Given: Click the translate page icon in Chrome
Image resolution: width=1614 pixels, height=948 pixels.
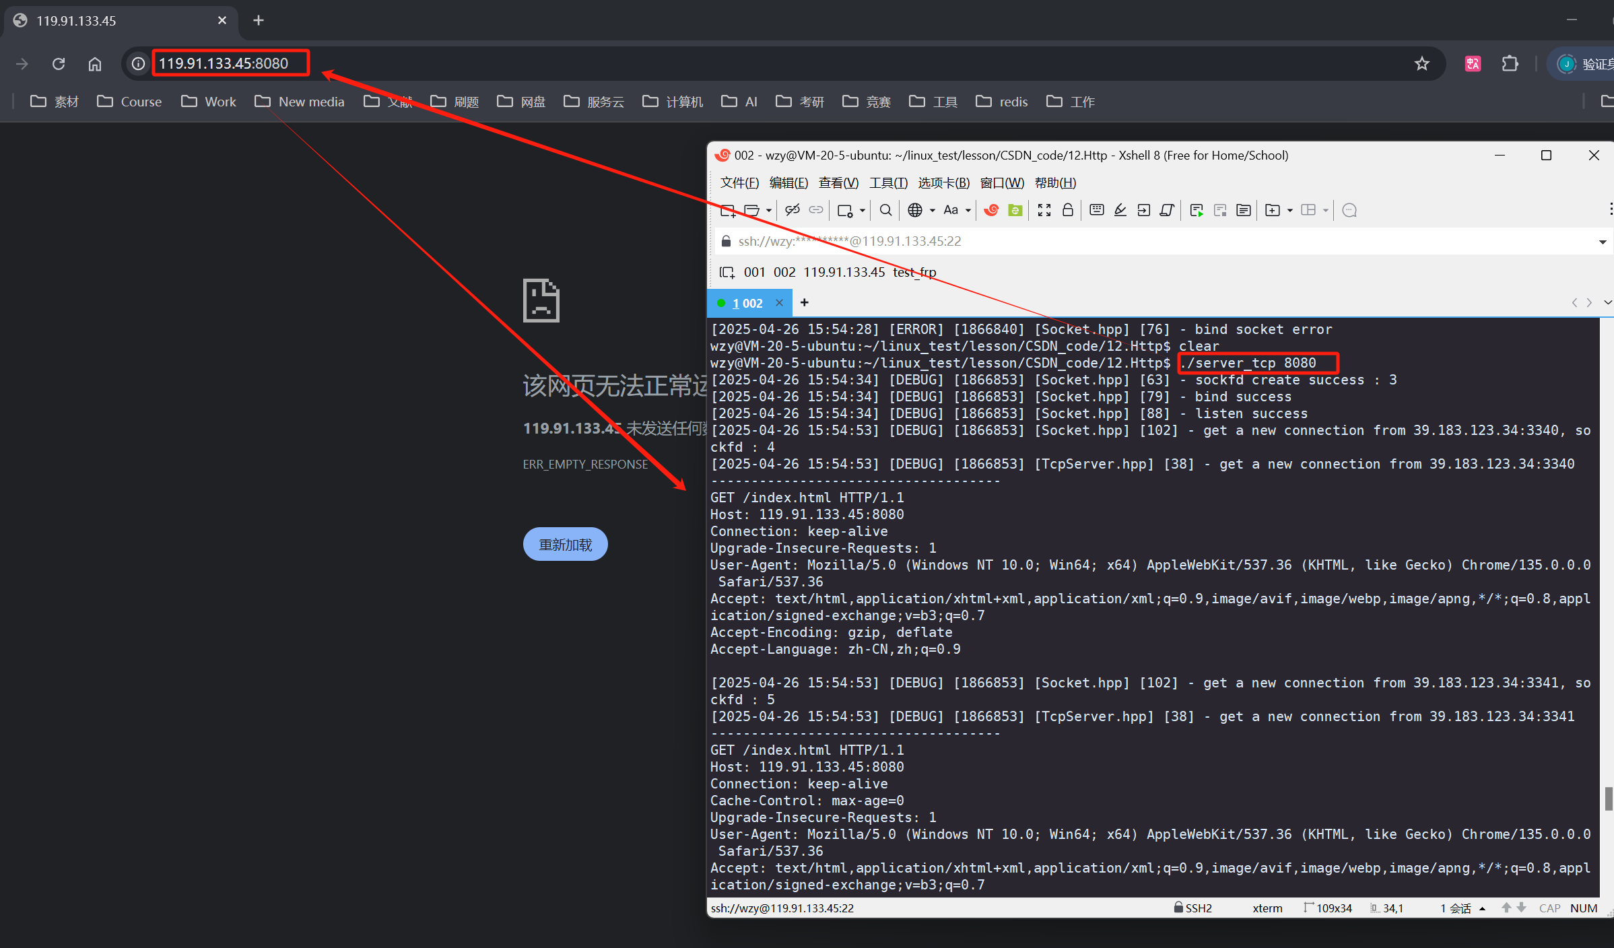Looking at the screenshot, I should point(1473,63).
